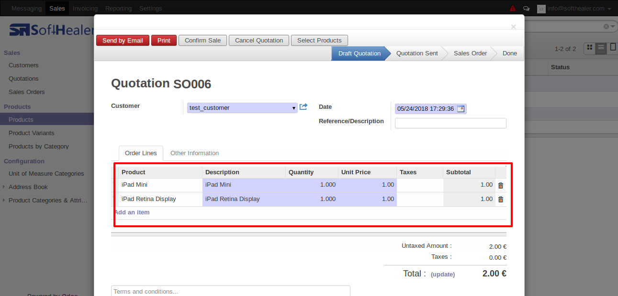Sort by the Subtotal column header
Screen dimensions: 618x296
point(469,172)
